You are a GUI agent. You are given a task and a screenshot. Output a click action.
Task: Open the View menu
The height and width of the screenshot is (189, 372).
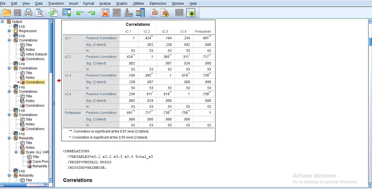tap(26, 3)
